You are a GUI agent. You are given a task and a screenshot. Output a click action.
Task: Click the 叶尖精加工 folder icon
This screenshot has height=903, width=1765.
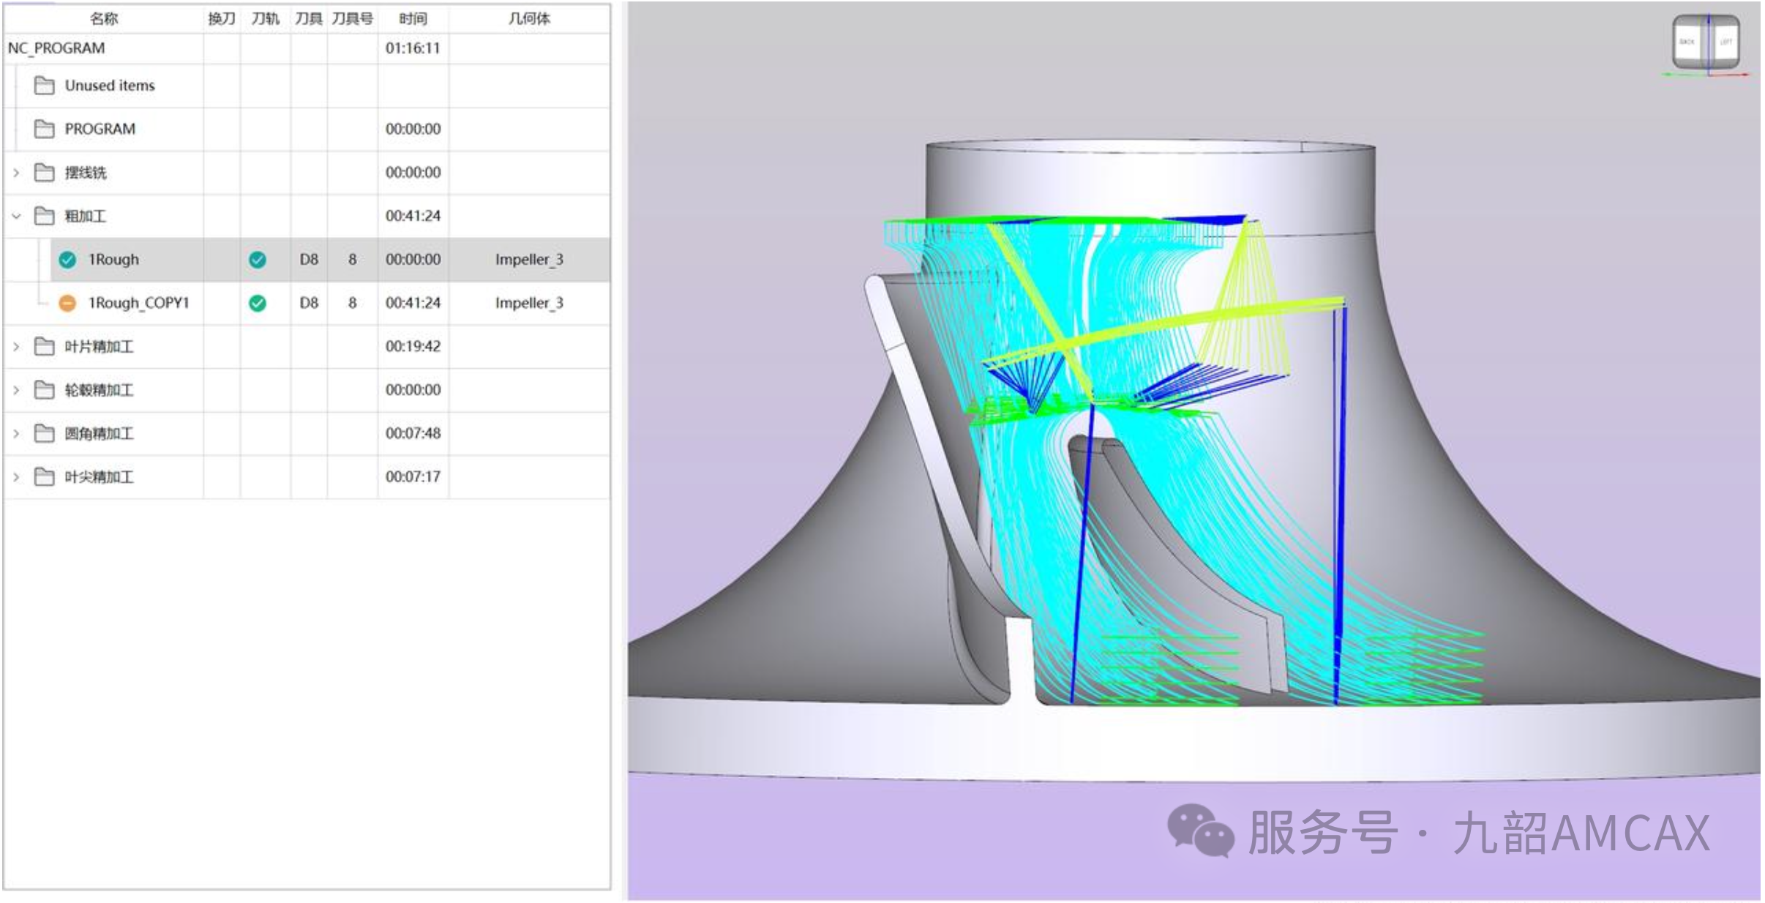[45, 477]
